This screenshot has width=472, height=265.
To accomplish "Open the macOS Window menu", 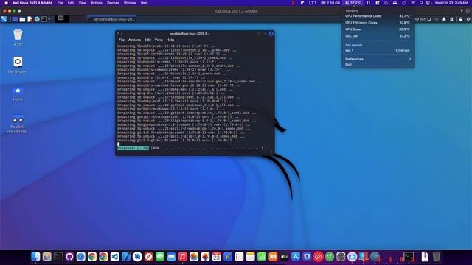I will click(130, 3).
